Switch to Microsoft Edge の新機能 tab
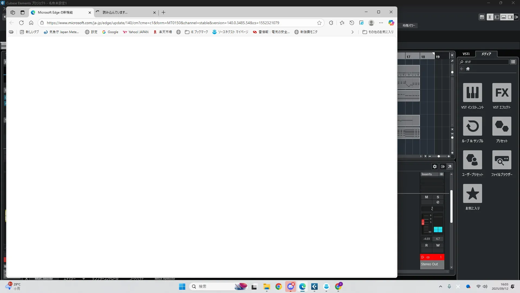Image resolution: width=520 pixels, height=293 pixels. click(56, 12)
